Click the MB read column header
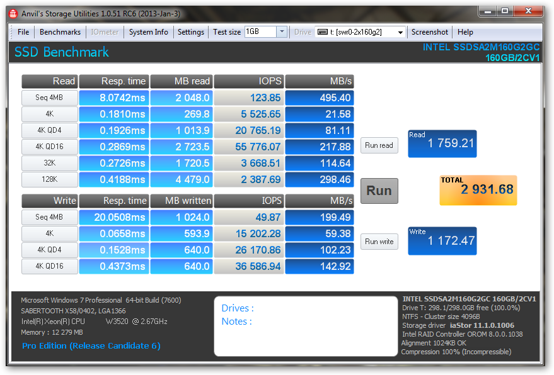This screenshot has height=375, width=554. 182,81
